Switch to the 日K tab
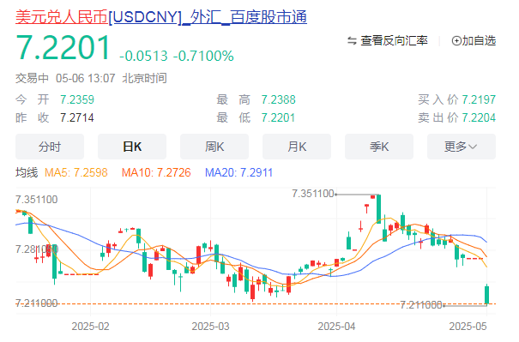 132,147
